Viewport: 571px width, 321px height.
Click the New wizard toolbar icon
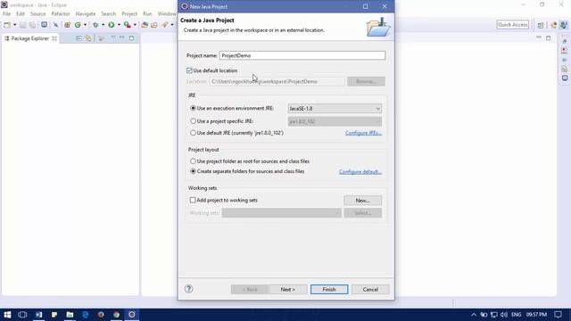point(7,25)
